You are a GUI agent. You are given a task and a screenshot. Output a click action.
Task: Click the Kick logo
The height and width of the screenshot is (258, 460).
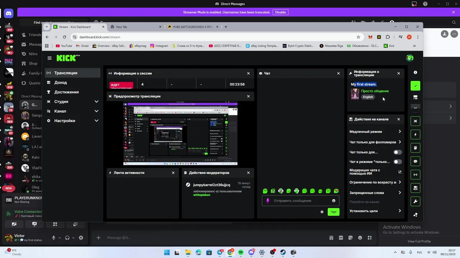(68, 58)
